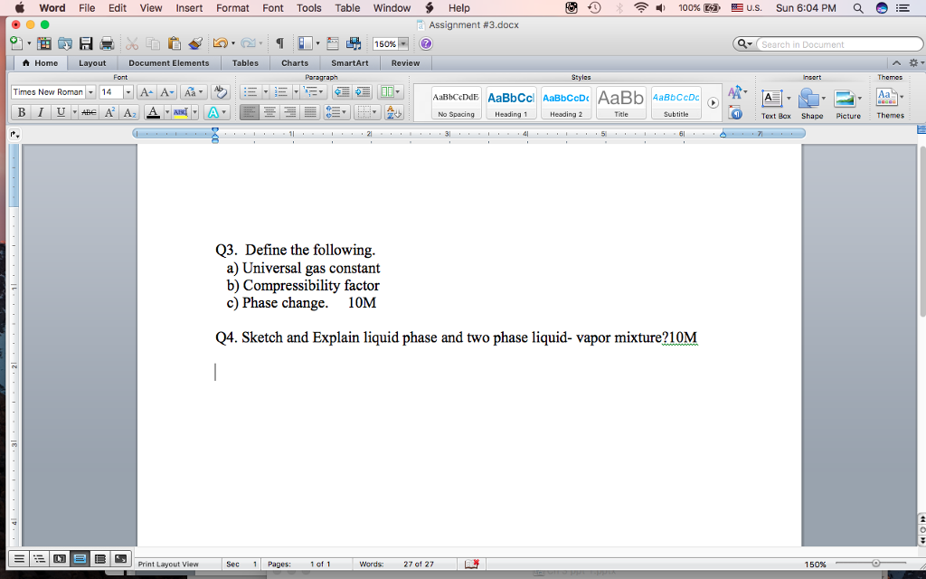Open the font name dropdown
Viewport: 926px width, 579px height.
pyautogui.click(x=90, y=91)
